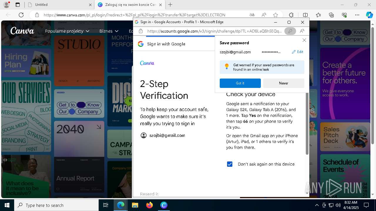This screenshot has height=211, width=376.
Task: Select the main Canva URL address field
Action: click(135, 15)
